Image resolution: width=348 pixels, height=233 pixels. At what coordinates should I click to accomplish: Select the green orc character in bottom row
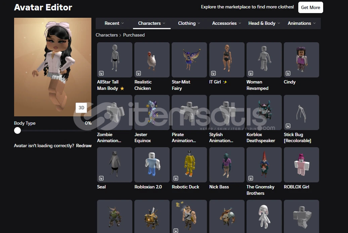coord(115,216)
